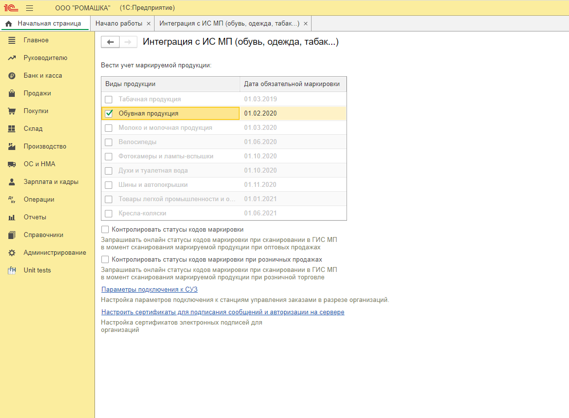Switch to the Начальная страница tab
This screenshot has width=569, height=418.
pyautogui.click(x=45, y=24)
